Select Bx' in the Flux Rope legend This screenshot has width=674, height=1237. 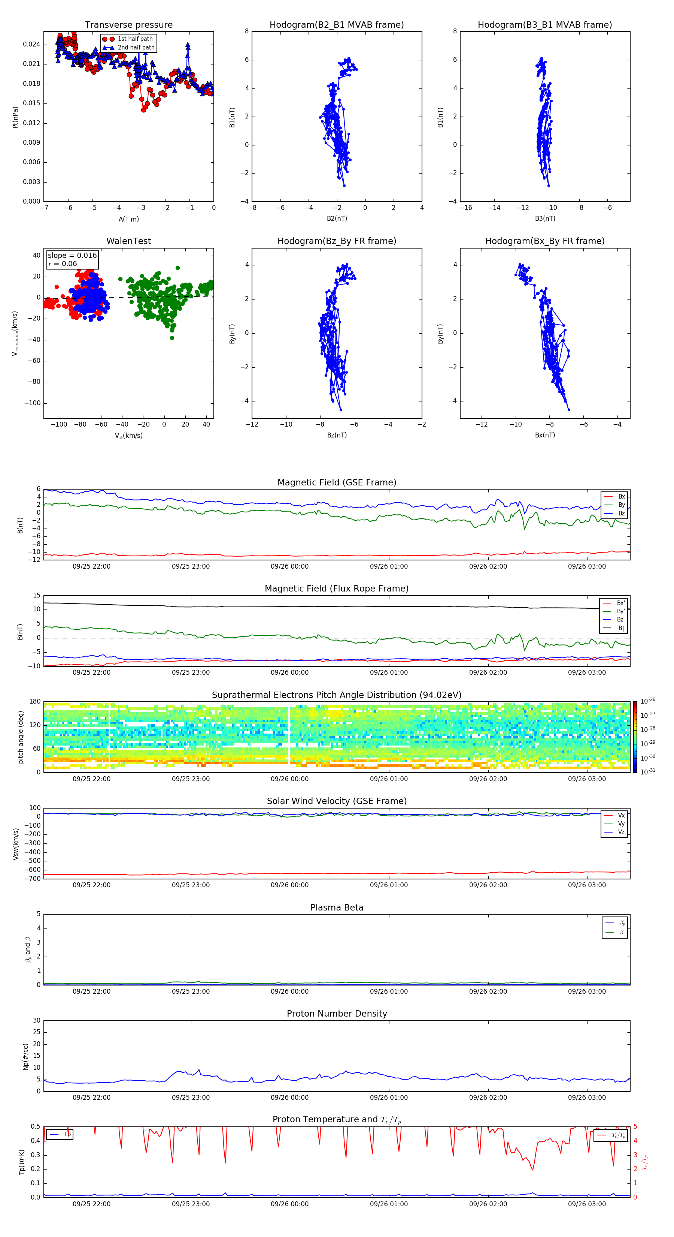coord(614,603)
